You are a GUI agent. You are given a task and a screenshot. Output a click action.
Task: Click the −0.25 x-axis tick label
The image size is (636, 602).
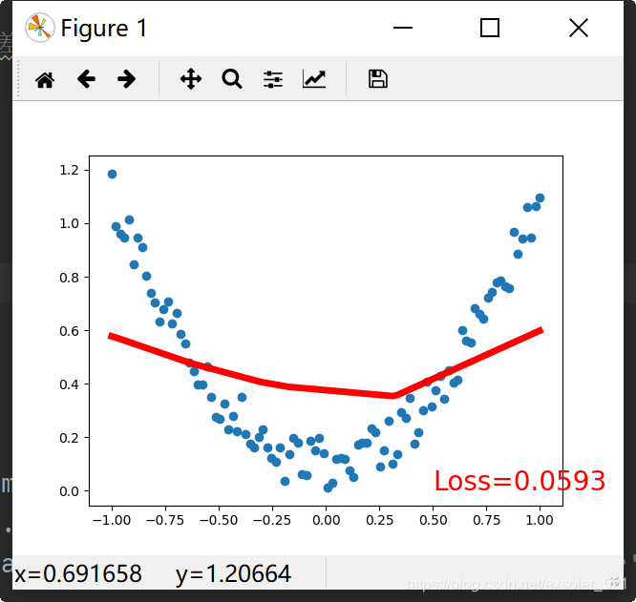coord(272,520)
